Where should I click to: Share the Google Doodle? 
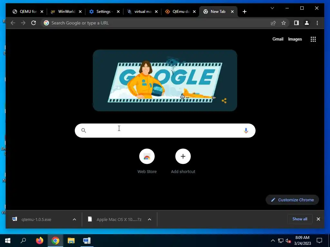click(x=224, y=101)
